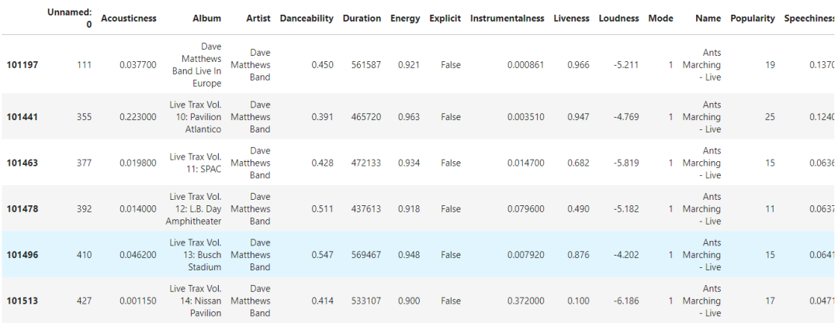Click Energy value 0.900
Image resolution: width=838 pixels, height=323 pixels.
click(409, 300)
